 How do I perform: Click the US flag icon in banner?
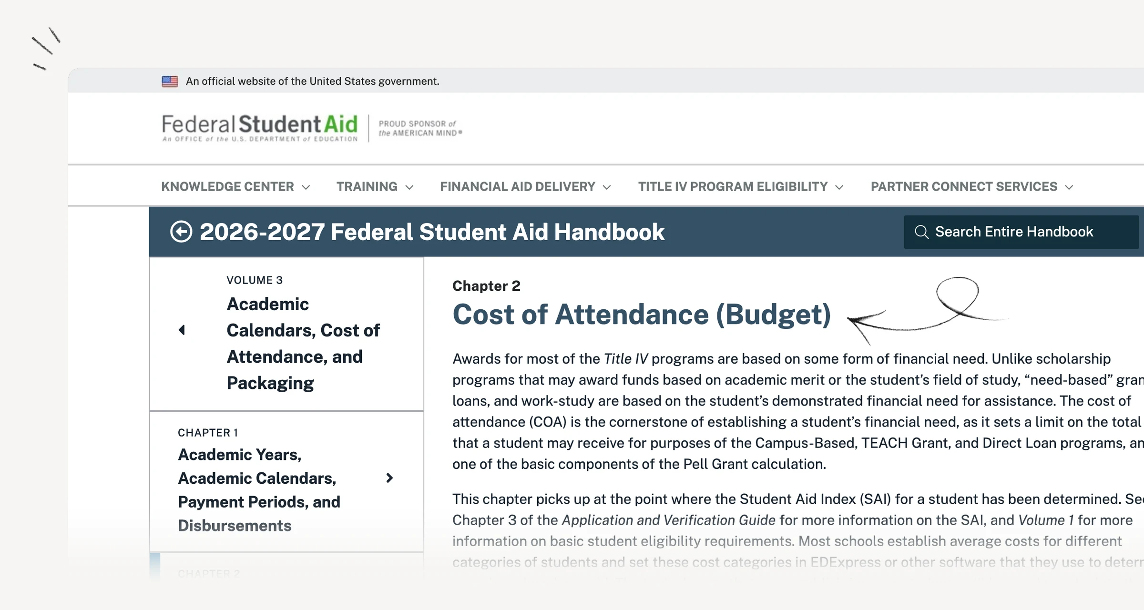(x=170, y=81)
